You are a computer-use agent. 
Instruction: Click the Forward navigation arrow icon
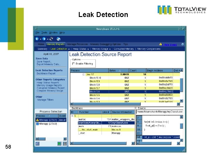[44, 39]
